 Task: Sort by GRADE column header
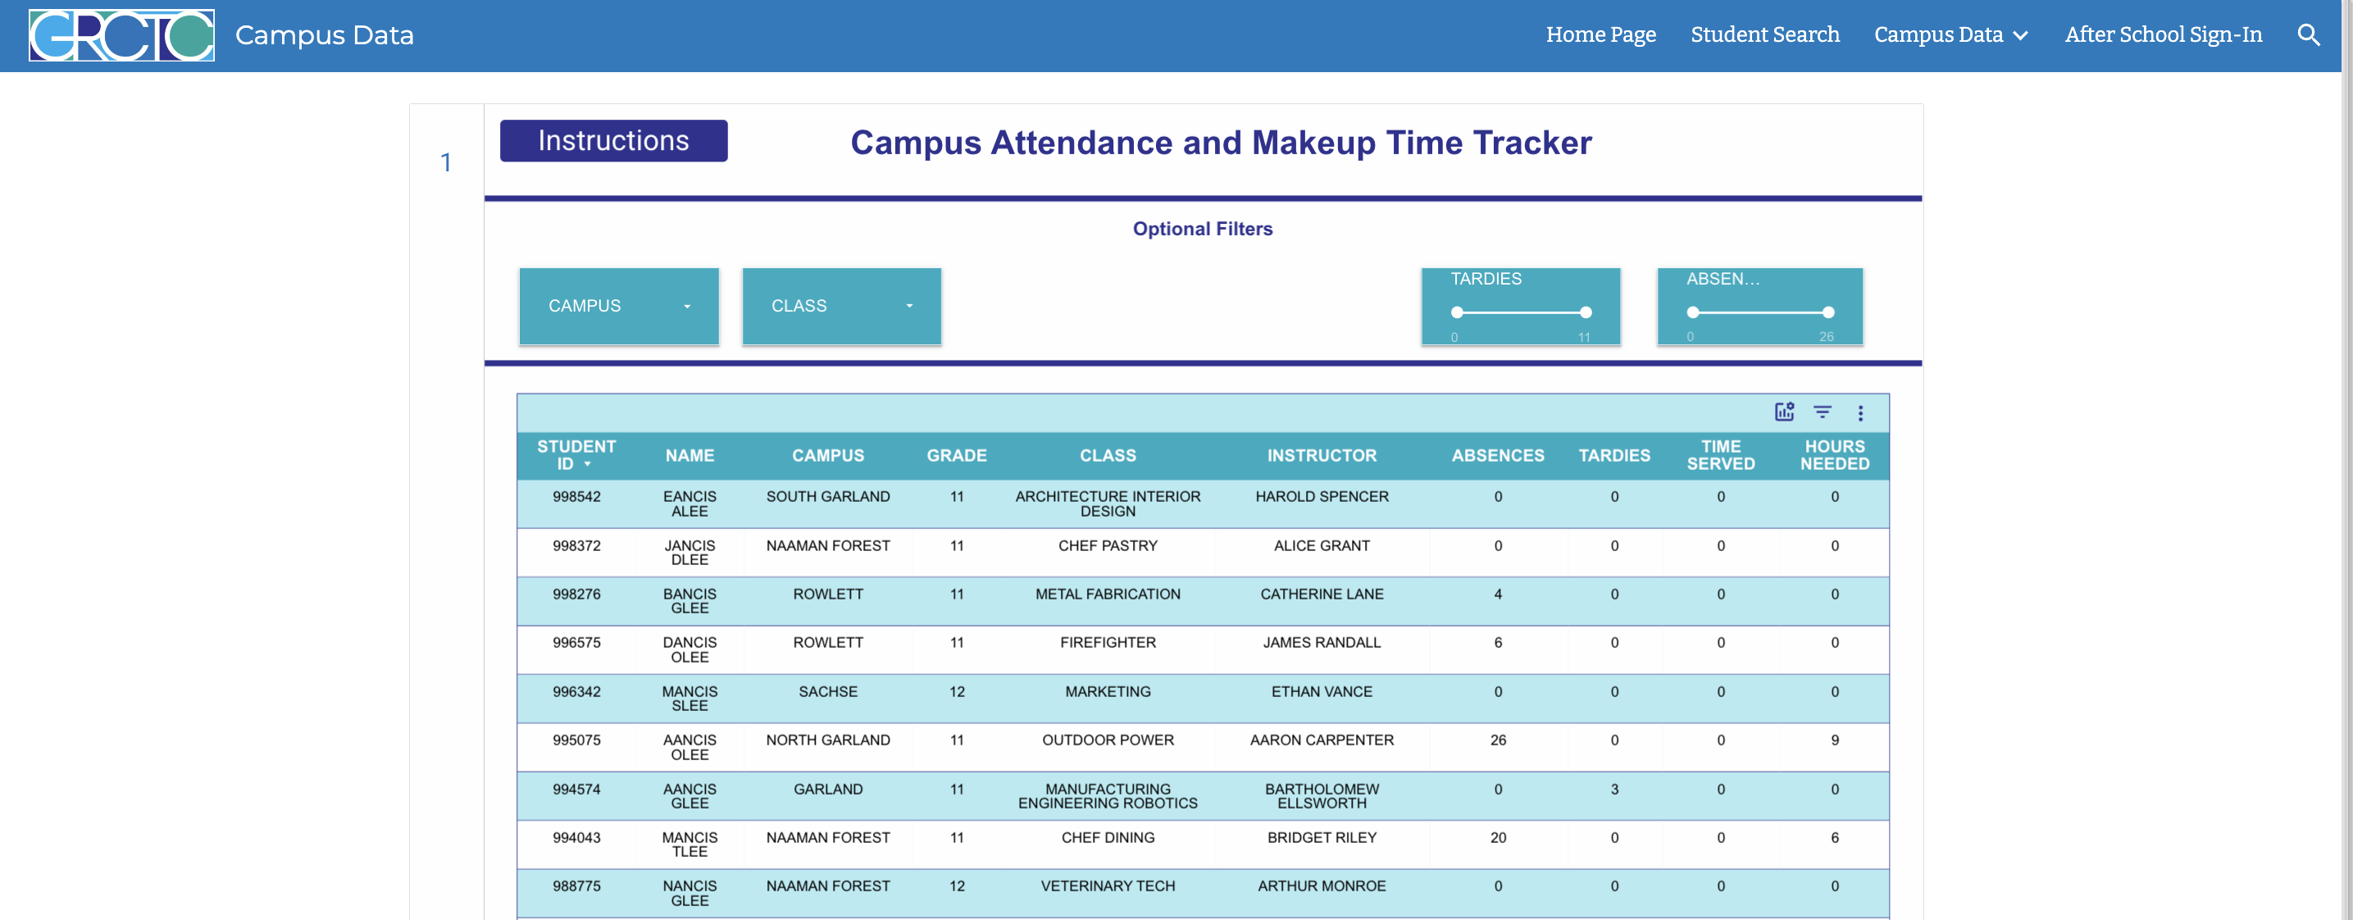pyautogui.click(x=956, y=455)
